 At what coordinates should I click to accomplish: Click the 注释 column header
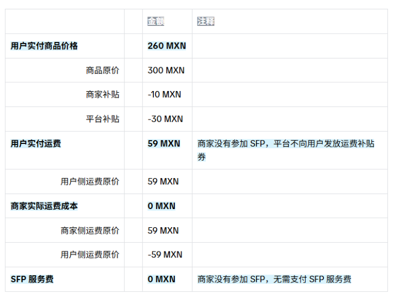pos(206,22)
